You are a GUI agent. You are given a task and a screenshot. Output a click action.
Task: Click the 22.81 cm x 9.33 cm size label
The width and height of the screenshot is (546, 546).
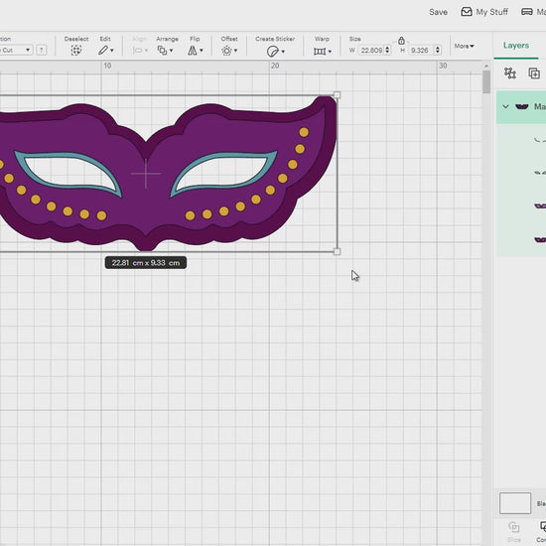(x=146, y=262)
